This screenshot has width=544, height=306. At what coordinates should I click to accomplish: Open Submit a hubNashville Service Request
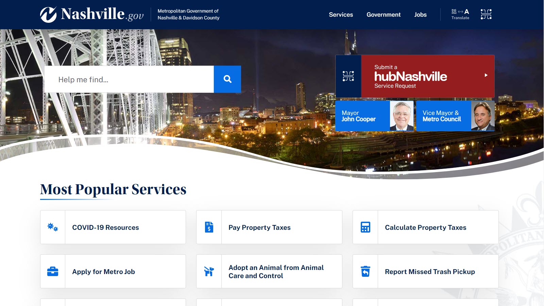(415, 76)
